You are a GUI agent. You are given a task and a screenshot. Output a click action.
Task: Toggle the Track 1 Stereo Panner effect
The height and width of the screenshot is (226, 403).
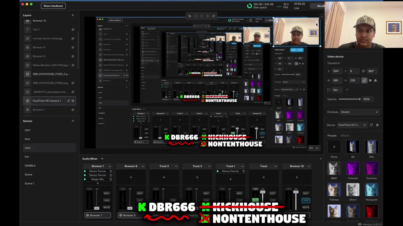click(x=218, y=171)
